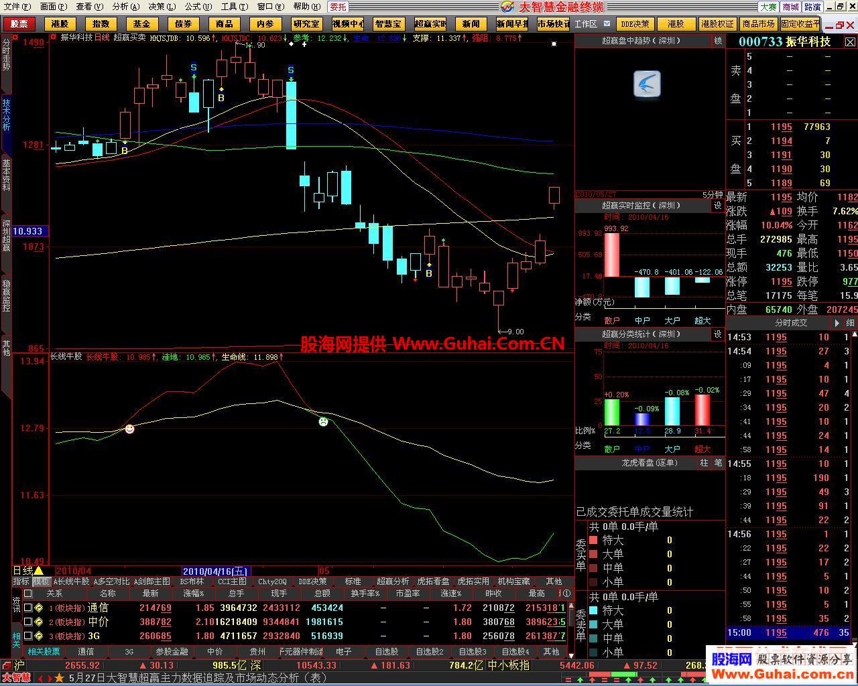Viewport: 858px width, 686px height.
Task: Click the diamond icon in the 3G row
Action: coord(39,636)
